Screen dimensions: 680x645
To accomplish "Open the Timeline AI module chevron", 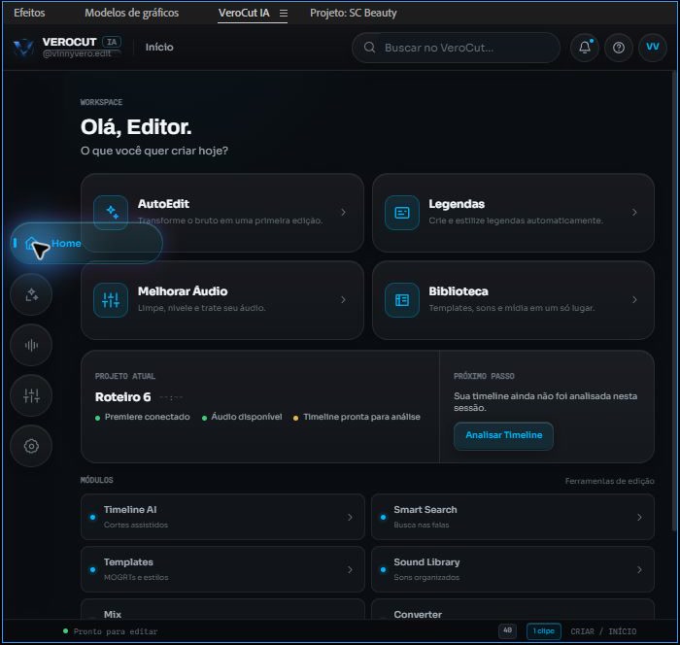I will (350, 517).
